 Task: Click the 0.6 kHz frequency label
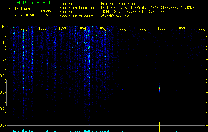click(x=3, y=125)
